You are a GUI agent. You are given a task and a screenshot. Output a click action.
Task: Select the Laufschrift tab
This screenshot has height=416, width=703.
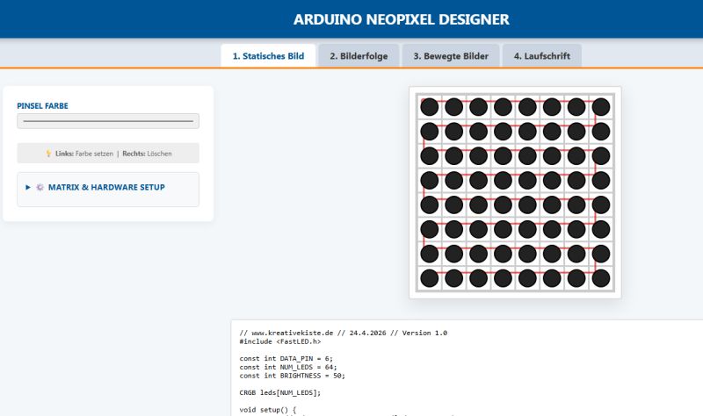coord(541,56)
